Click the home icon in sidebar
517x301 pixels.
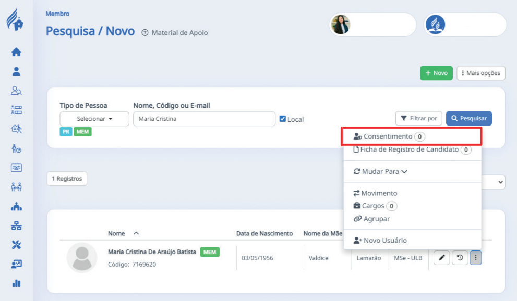click(x=16, y=52)
